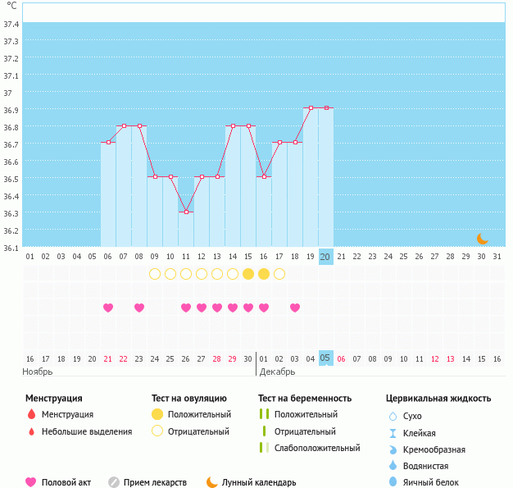Click the Сухо cervical fluid icon
This screenshot has height=488, width=513.
393,416
